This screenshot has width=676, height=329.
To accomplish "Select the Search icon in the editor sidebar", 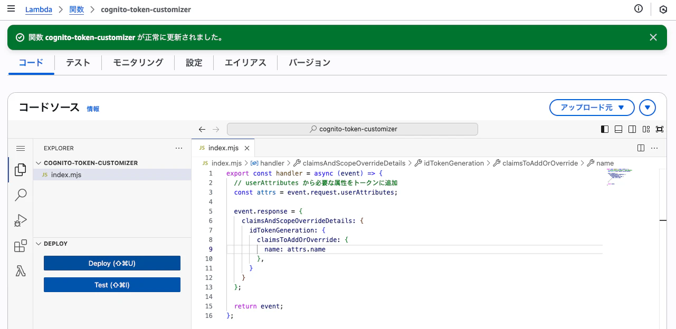I will pos(21,195).
